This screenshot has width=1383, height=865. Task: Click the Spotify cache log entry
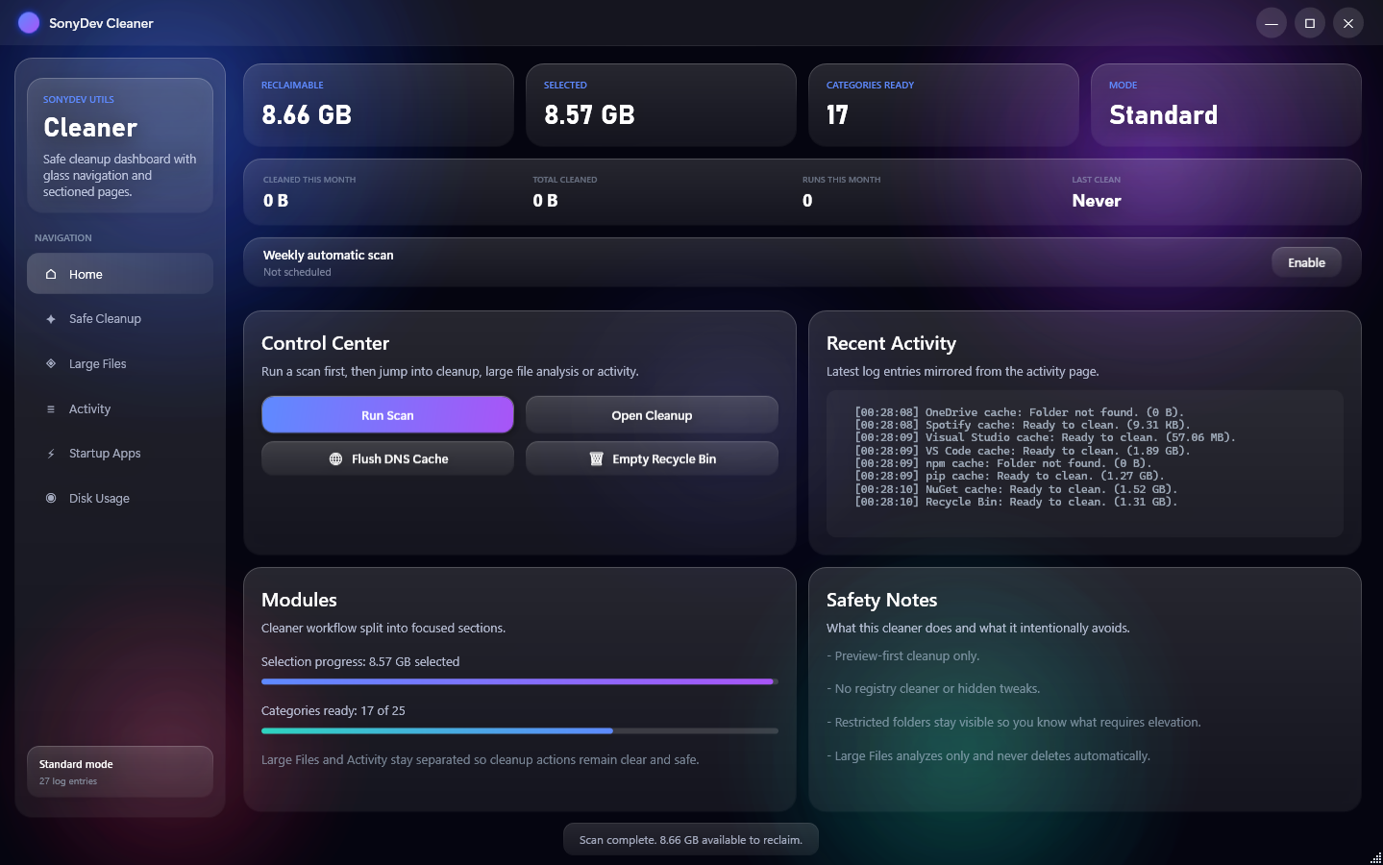pyautogui.click(x=1023, y=425)
